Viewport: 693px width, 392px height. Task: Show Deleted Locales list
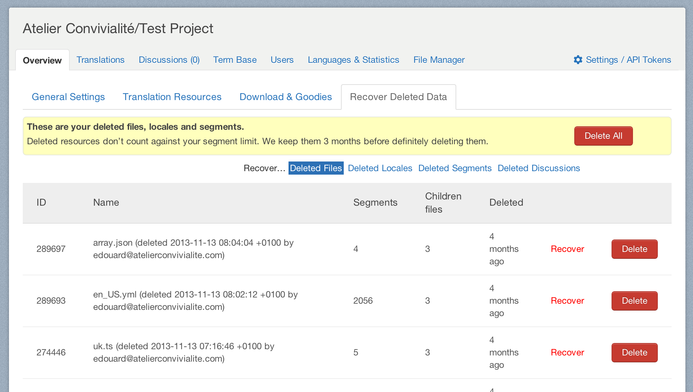380,168
